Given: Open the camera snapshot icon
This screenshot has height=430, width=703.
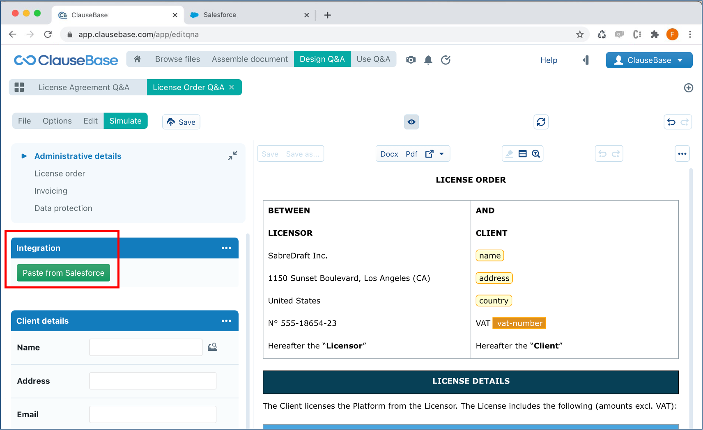Looking at the screenshot, I should tap(411, 60).
